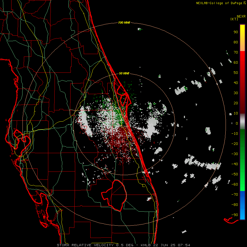Select the 40 value on the velocity scale
The image size is (247, 247).
tap(236, 83)
